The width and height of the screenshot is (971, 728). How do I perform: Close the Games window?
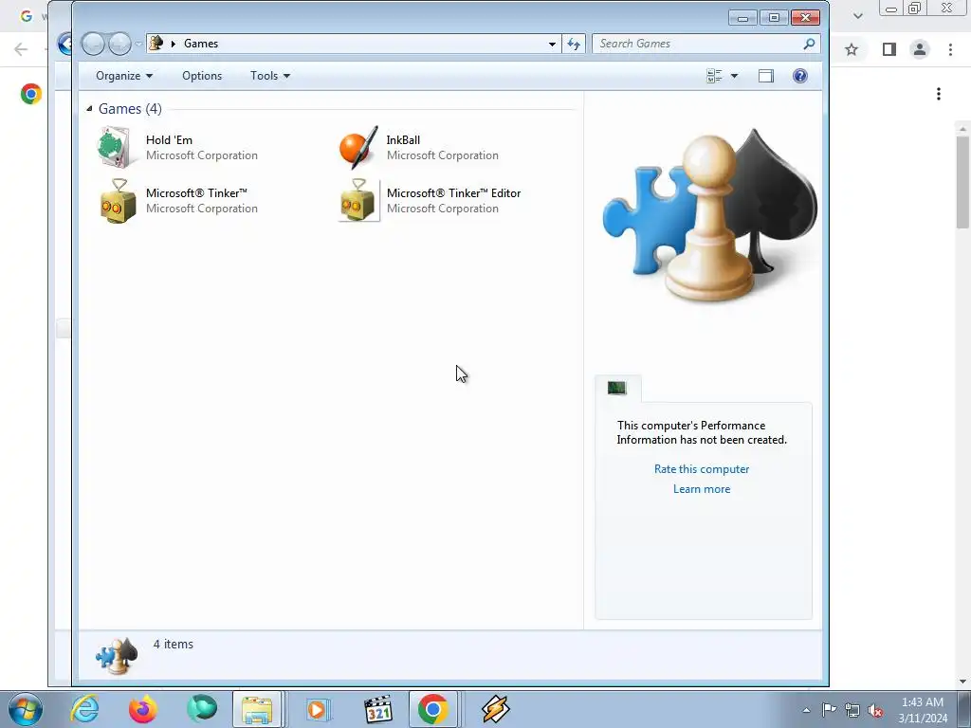coord(806,18)
